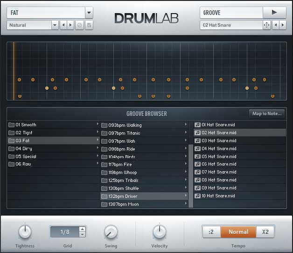The image size is (293, 253).
Task: Go to previous groove arrow
Action: [276, 25]
